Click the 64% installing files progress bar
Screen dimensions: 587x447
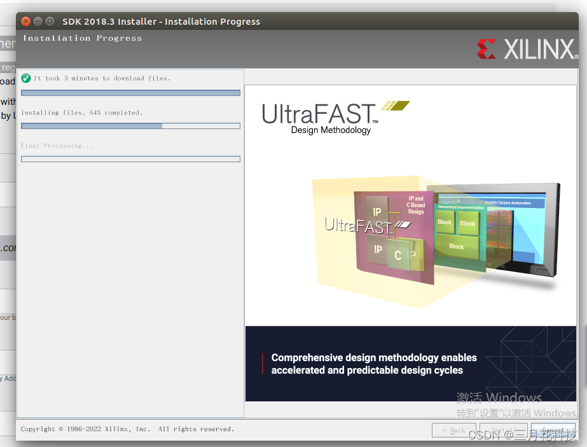click(x=130, y=125)
